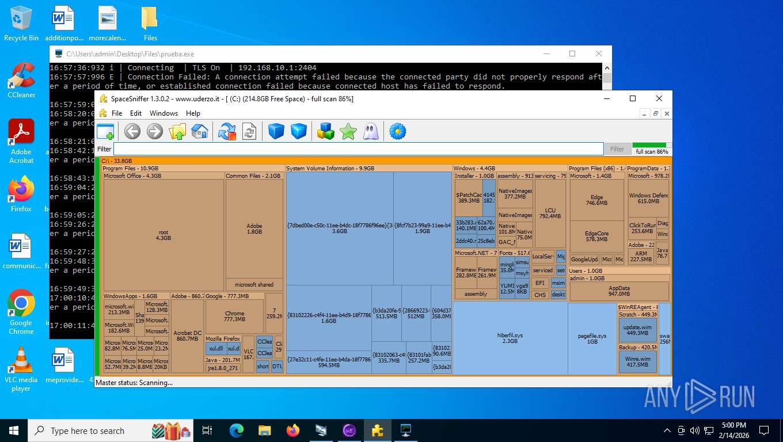The width and height of the screenshot is (783, 442).
Task: Click the SpaceSniffer document icon beside File
Action: point(103,113)
